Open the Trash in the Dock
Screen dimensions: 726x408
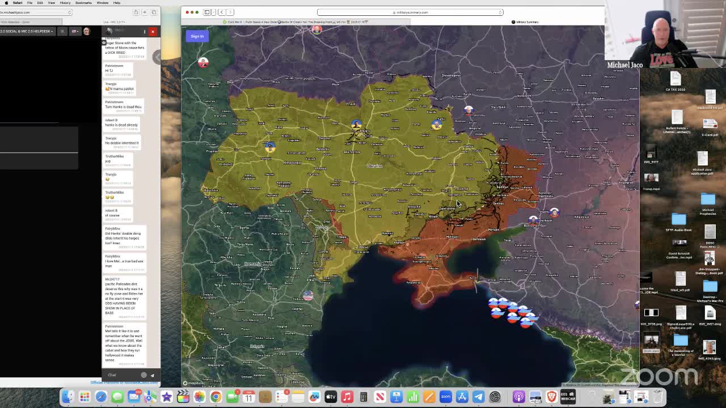[x=659, y=397]
